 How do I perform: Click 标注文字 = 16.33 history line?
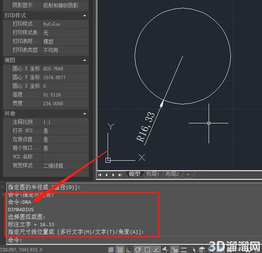(31, 224)
